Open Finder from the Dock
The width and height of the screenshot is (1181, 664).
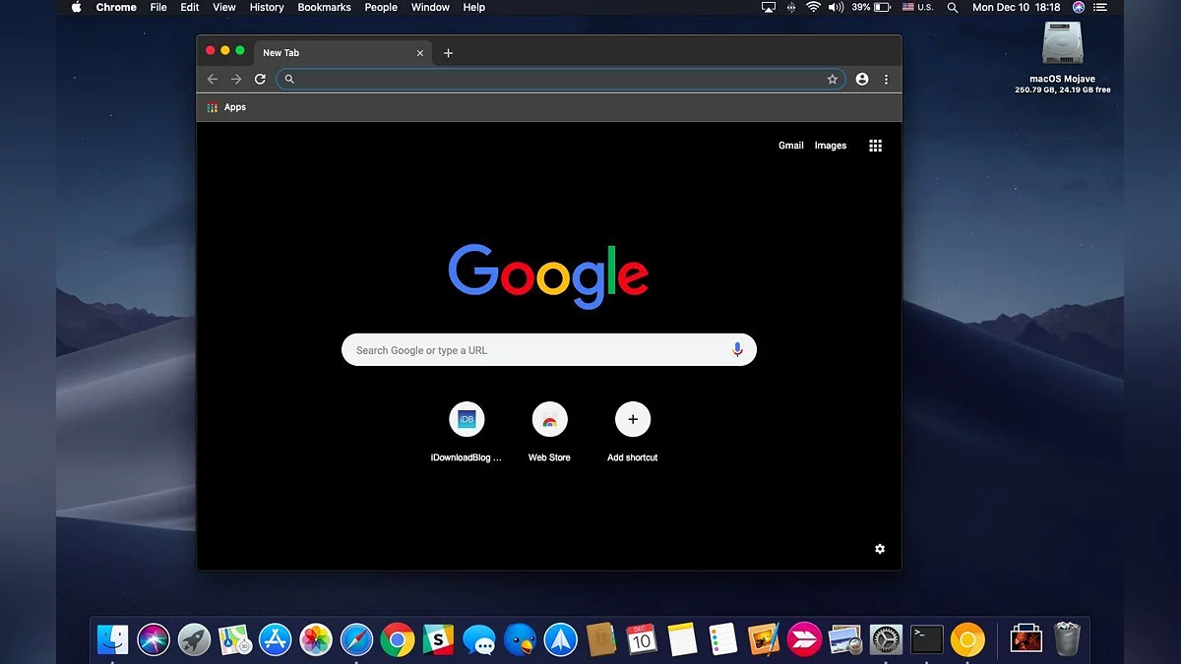point(112,639)
